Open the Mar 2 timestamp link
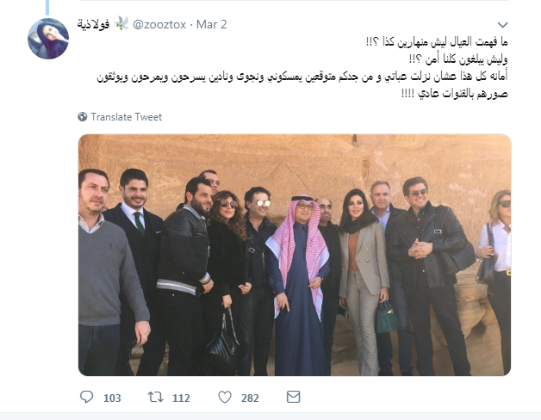541x420 pixels. coord(212,24)
